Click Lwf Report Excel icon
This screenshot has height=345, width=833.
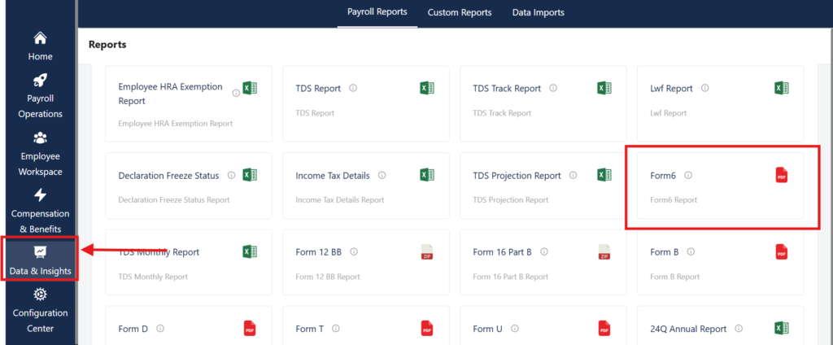click(781, 89)
